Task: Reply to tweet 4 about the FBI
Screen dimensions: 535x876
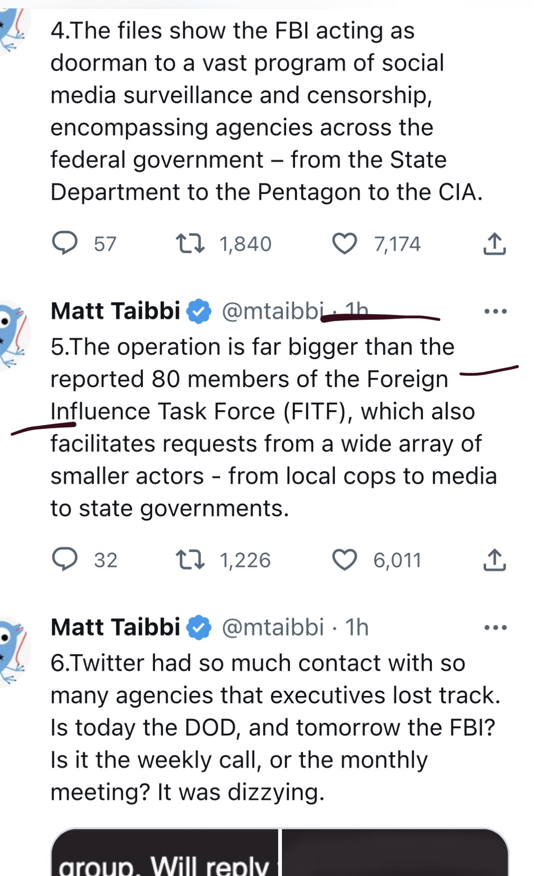Action: [x=64, y=244]
